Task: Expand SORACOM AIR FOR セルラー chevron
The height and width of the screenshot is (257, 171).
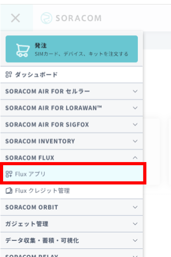Action: coord(135,91)
